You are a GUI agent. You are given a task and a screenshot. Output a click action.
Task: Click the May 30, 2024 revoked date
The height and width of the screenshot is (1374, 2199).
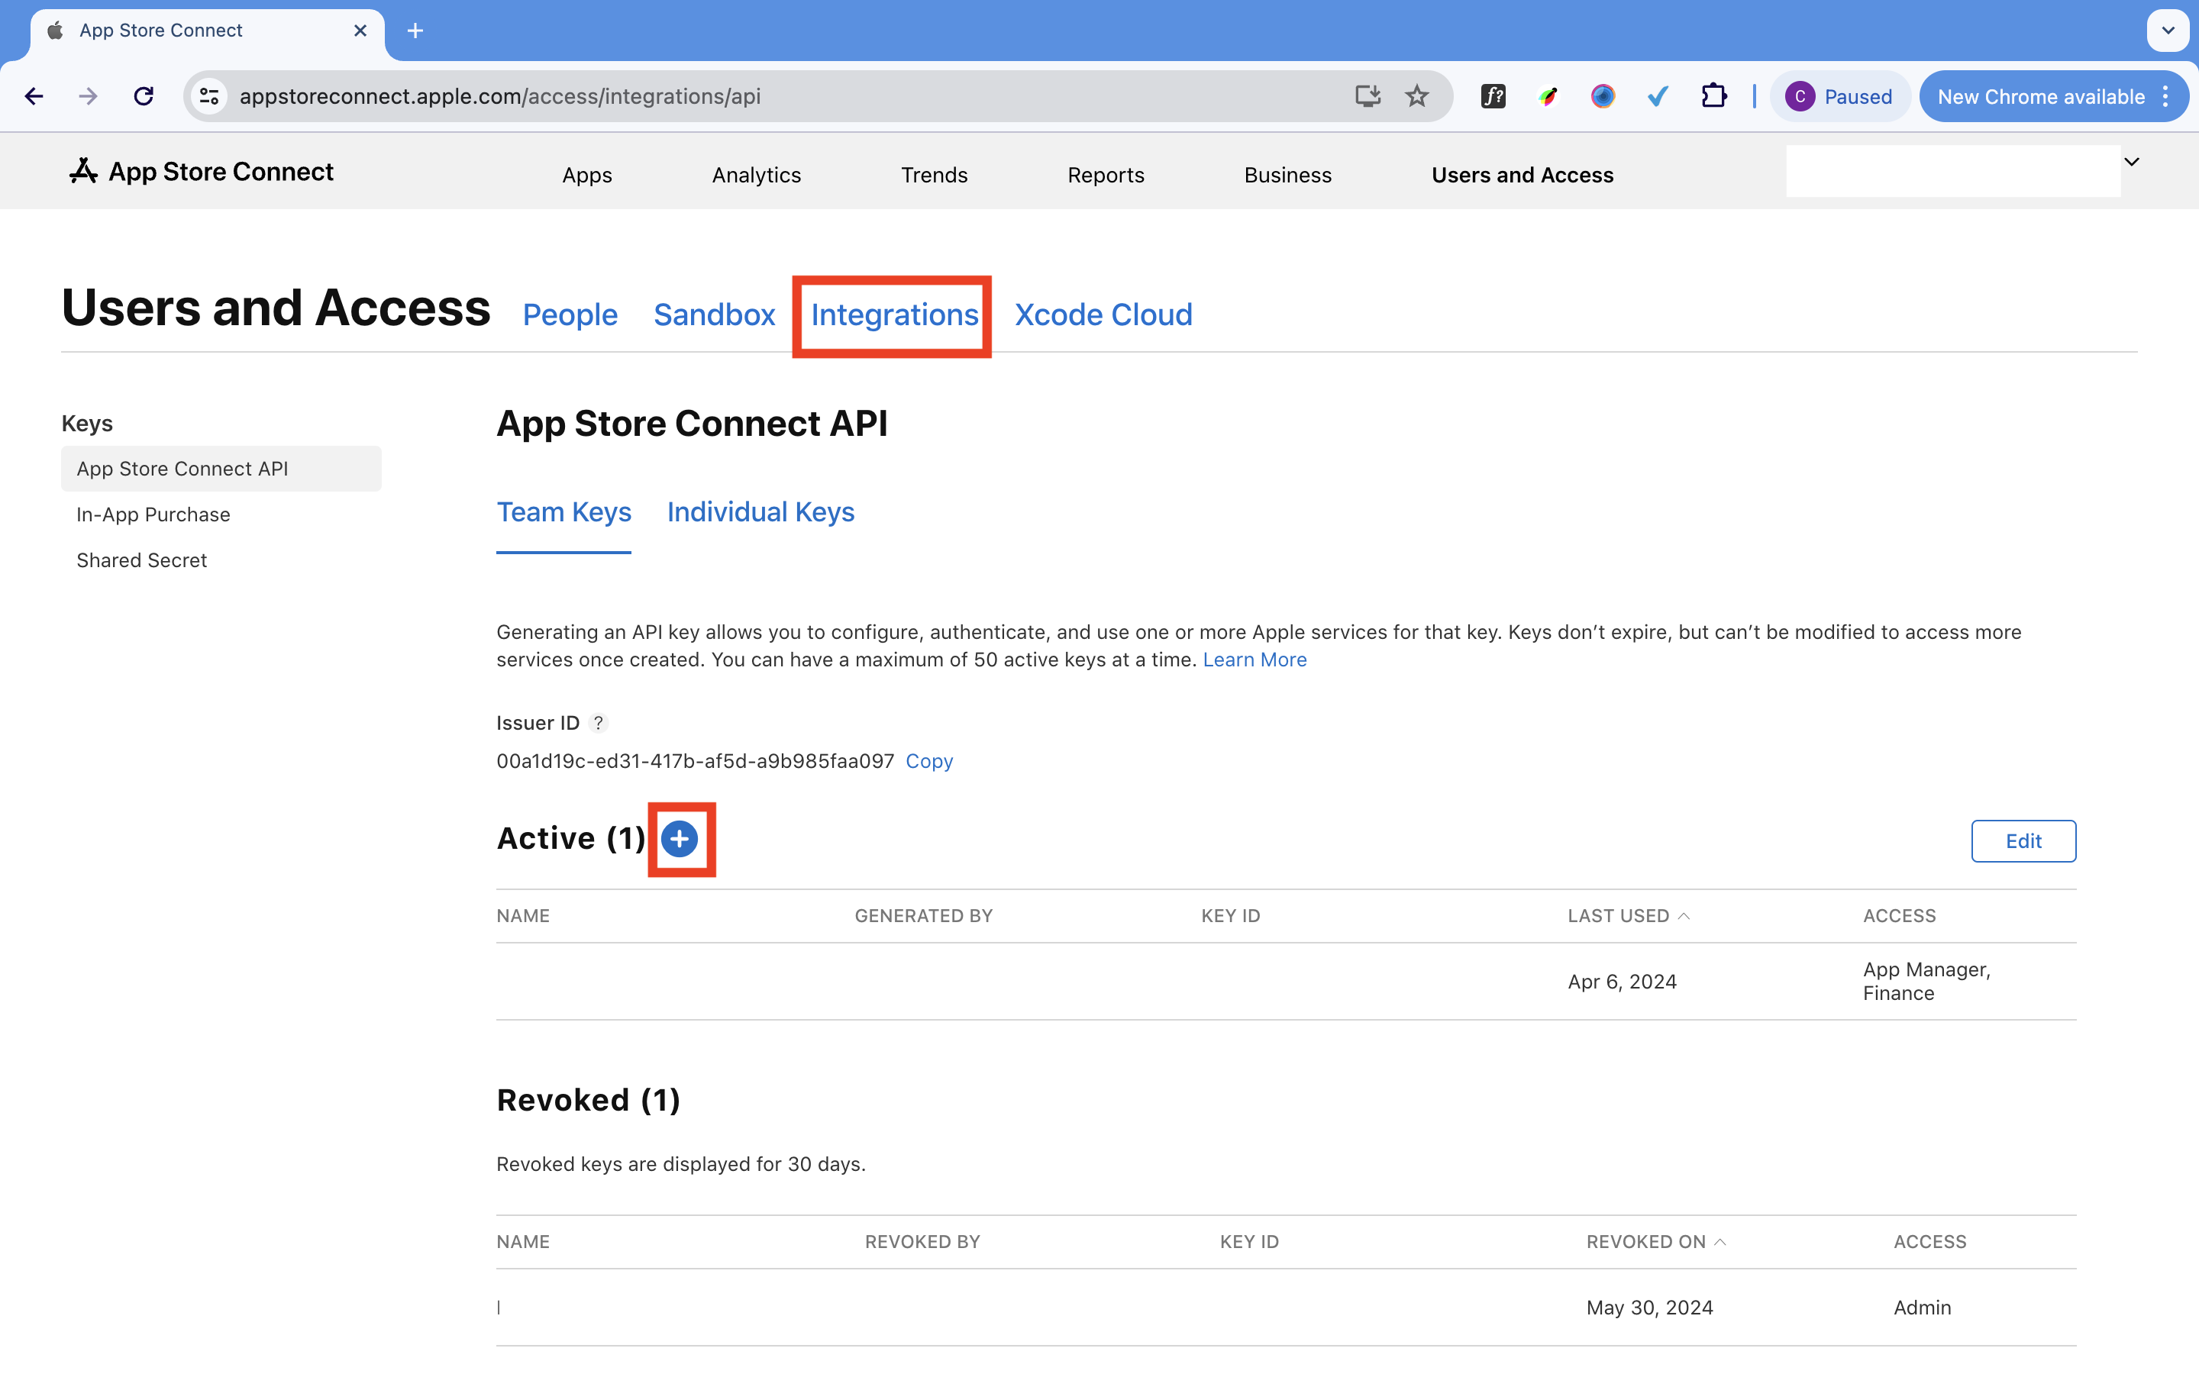point(1649,1308)
